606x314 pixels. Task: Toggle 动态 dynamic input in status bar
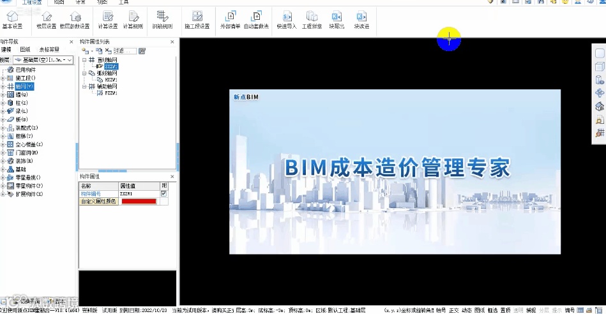click(x=467, y=310)
